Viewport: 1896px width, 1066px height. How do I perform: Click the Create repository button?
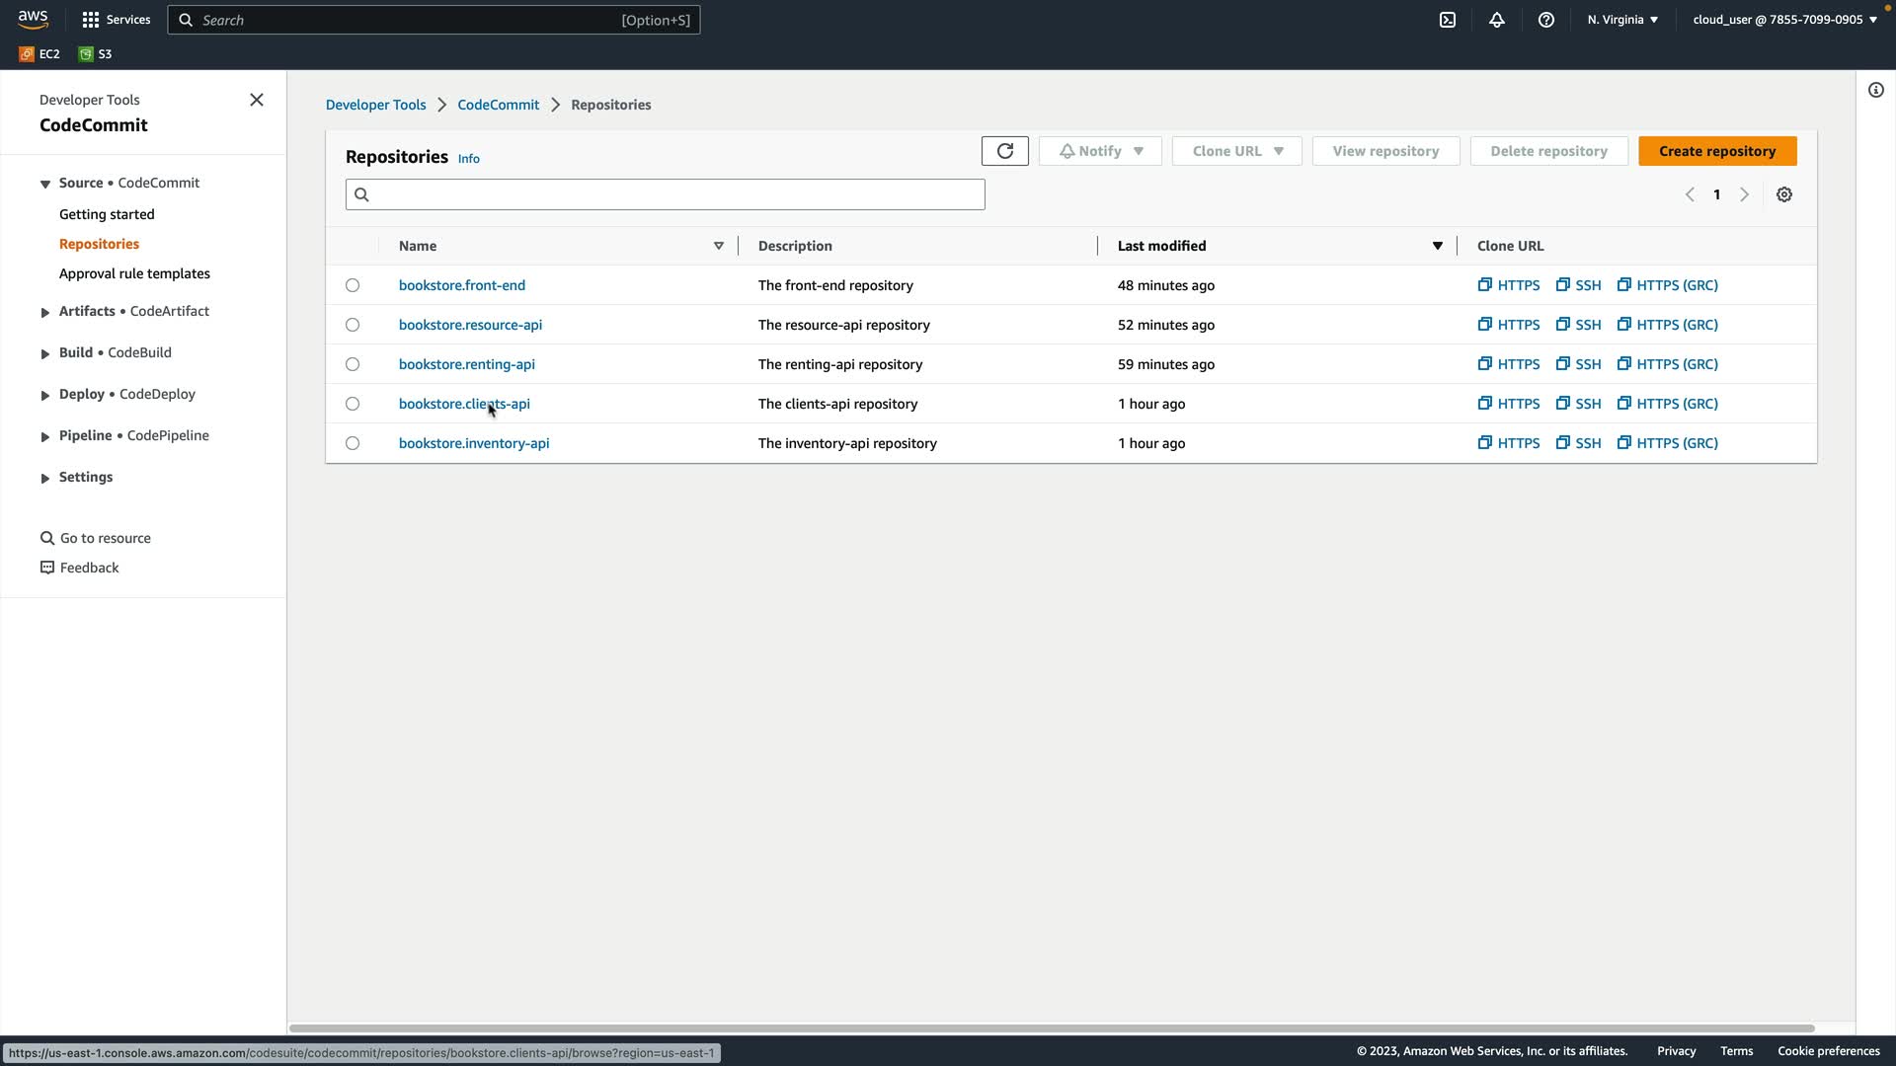click(1716, 151)
